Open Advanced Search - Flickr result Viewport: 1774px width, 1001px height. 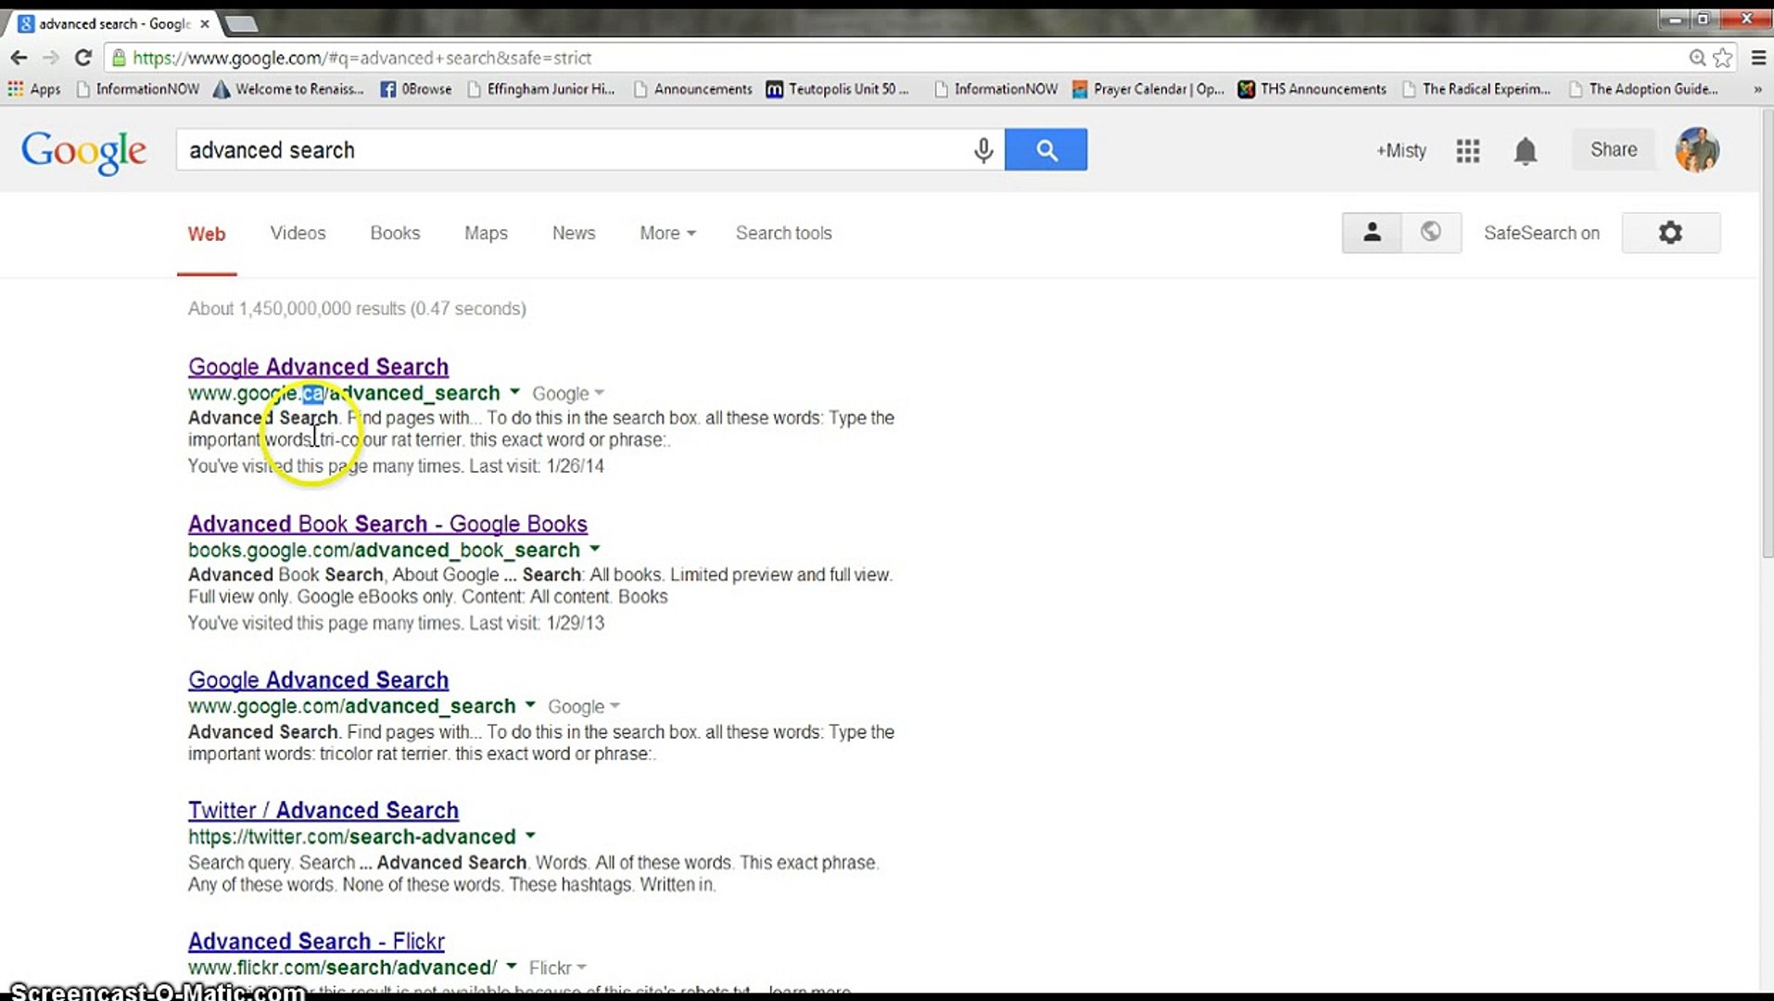(316, 942)
